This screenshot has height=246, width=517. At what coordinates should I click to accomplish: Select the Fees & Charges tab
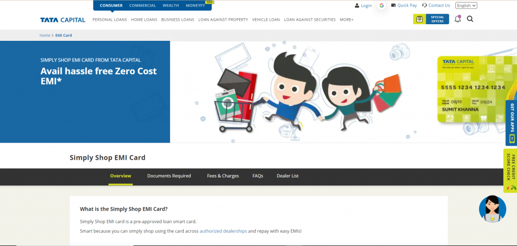pyautogui.click(x=223, y=176)
